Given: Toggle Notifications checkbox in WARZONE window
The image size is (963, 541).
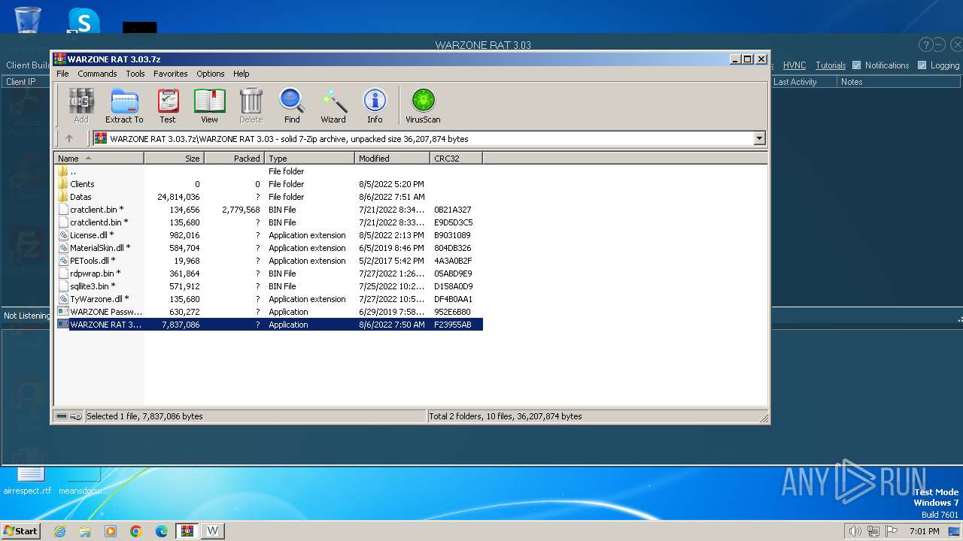Looking at the screenshot, I should 856,65.
